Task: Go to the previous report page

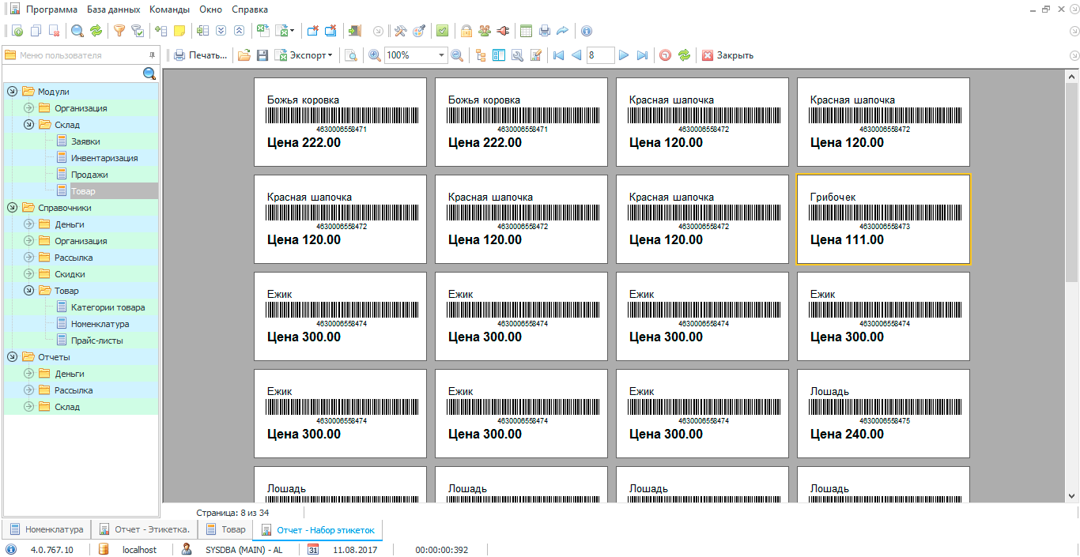Action: (x=576, y=55)
